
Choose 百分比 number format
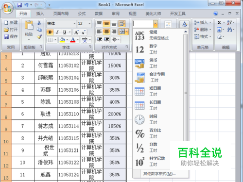(x=158, y=133)
